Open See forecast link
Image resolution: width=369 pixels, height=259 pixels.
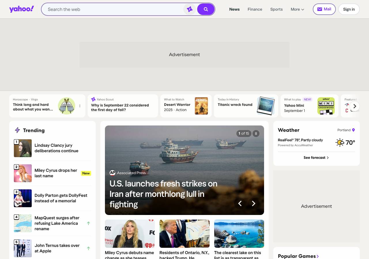click(x=316, y=158)
